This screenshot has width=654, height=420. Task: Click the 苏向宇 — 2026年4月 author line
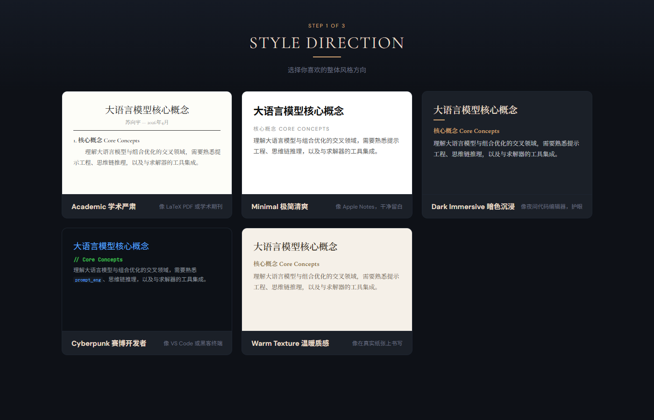click(x=147, y=122)
